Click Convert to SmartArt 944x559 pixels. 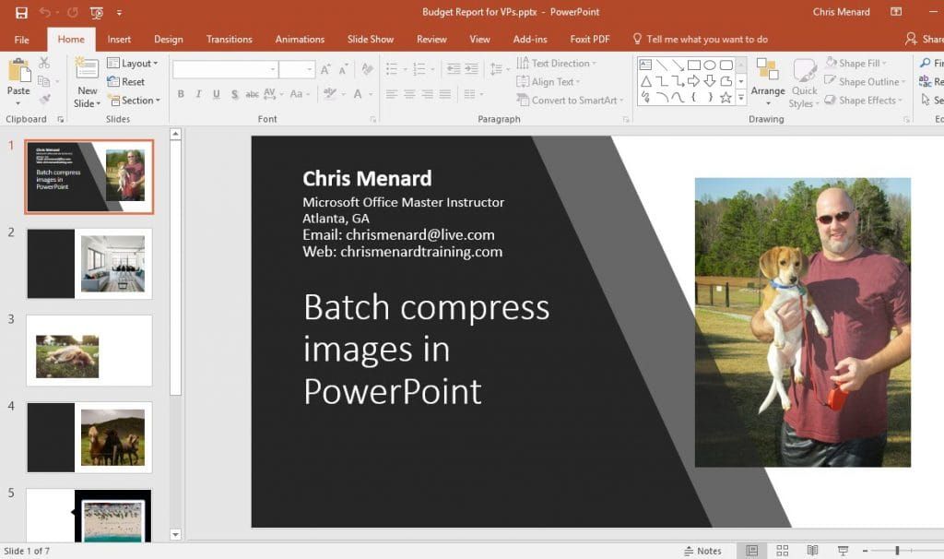(570, 101)
